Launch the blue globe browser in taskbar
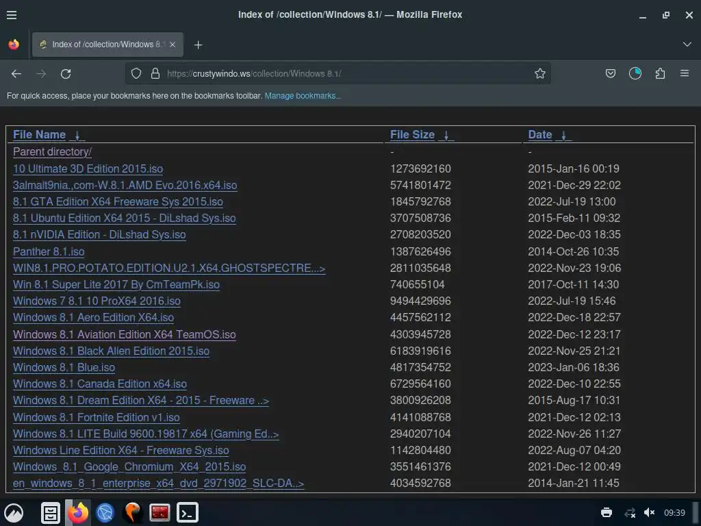The width and height of the screenshot is (701, 526). pyautogui.click(x=105, y=512)
